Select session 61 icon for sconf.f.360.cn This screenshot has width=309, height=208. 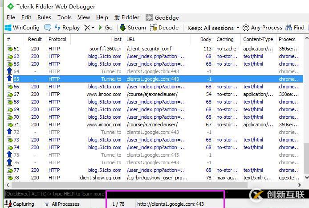(10, 48)
